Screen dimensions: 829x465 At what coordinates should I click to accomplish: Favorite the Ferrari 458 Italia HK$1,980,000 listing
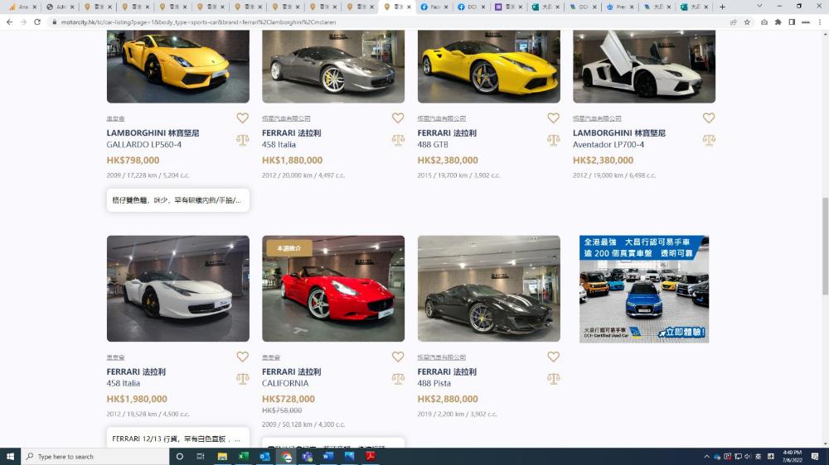pyautogui.click(x=242, y=357)
